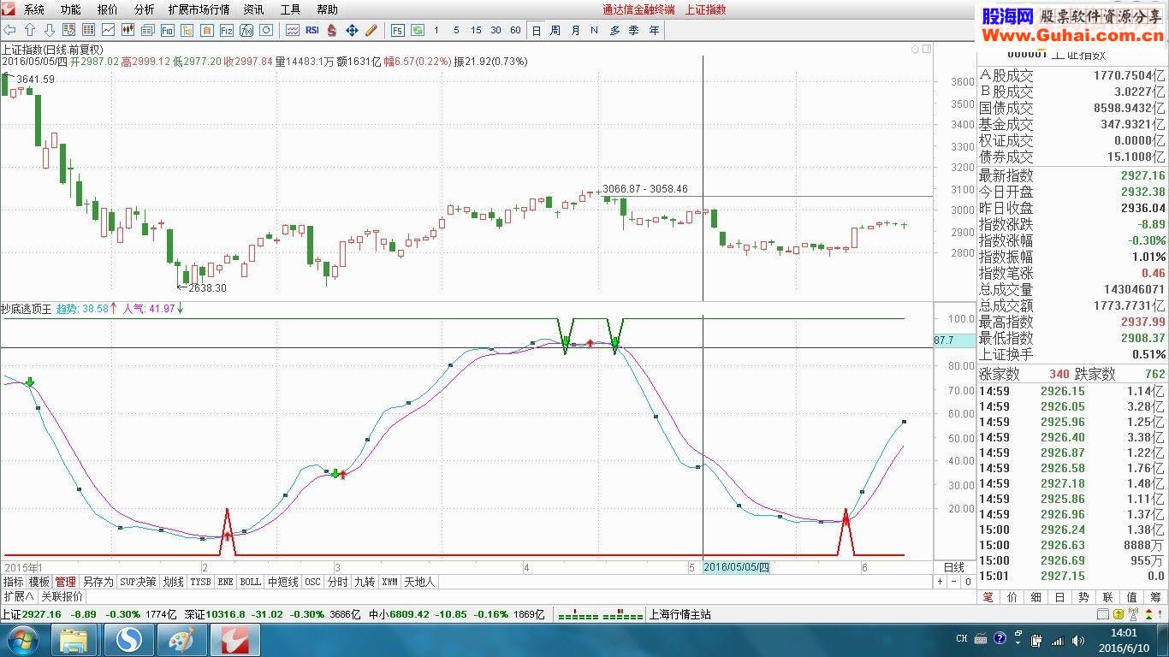This screenshot has height=657, width=1169.
Task: Open Windows Start menu
Action: click(x=21, y=640)
